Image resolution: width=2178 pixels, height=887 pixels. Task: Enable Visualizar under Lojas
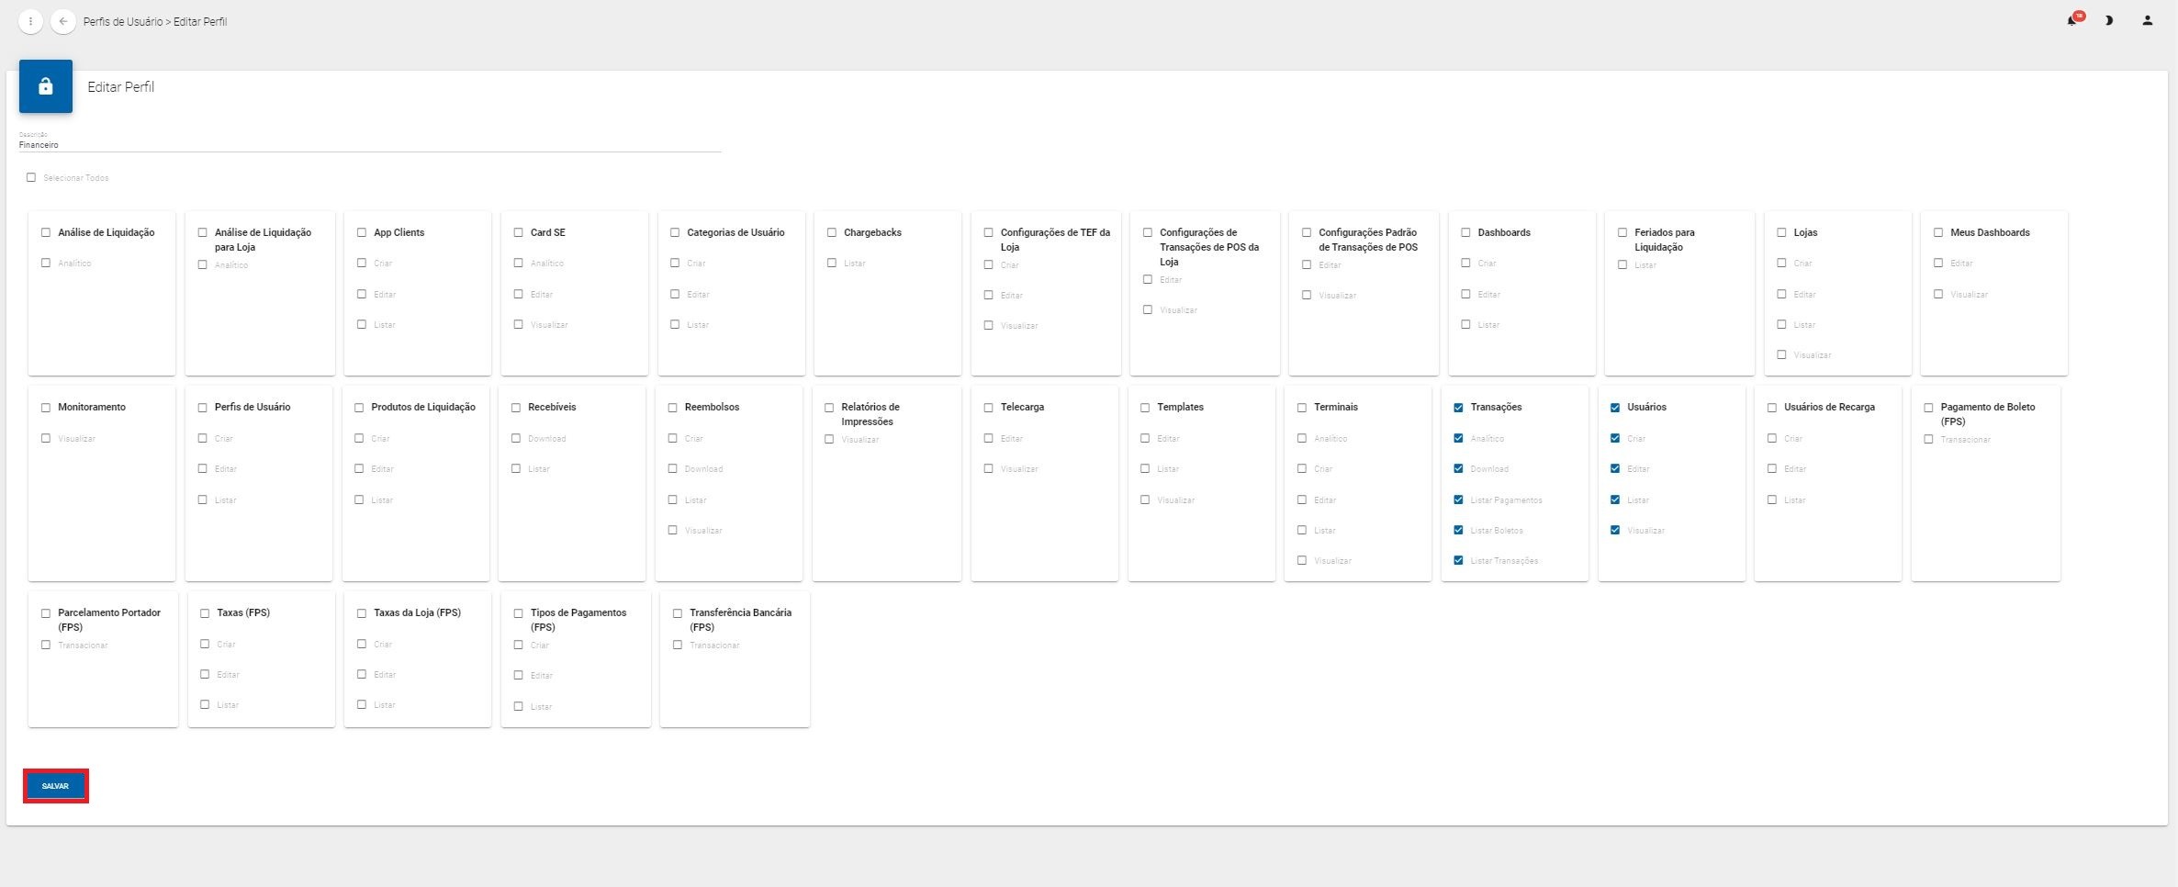pyautogui.click(x=1781, y=355)
